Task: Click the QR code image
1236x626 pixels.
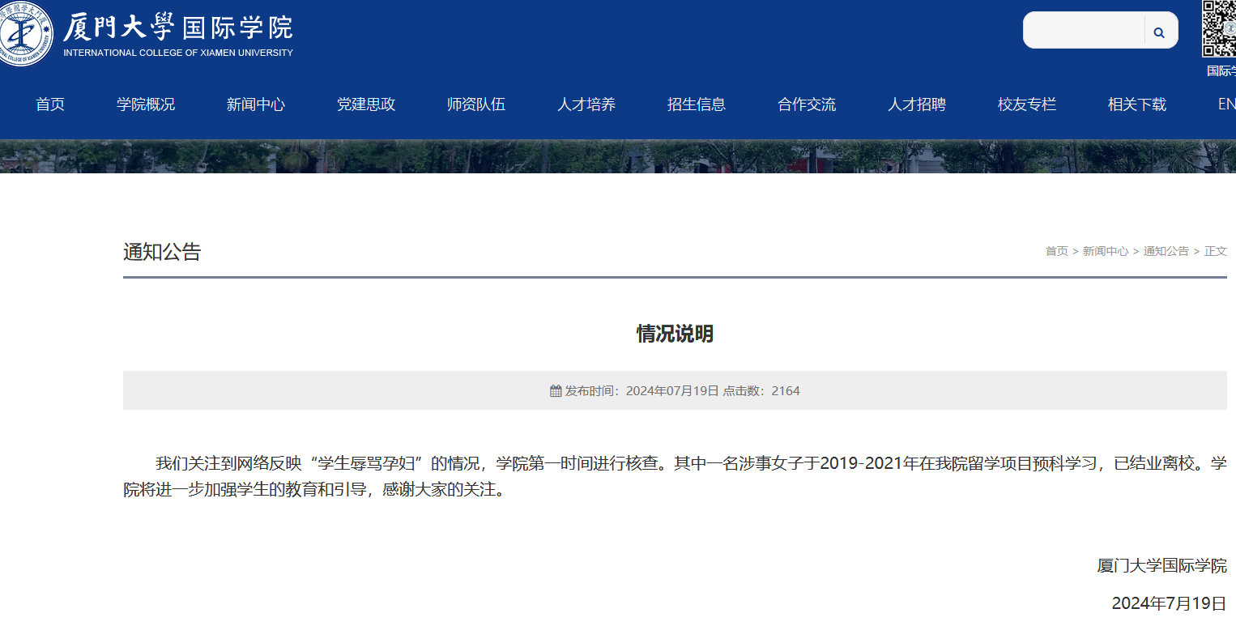Action: [x=1219, y=28]
